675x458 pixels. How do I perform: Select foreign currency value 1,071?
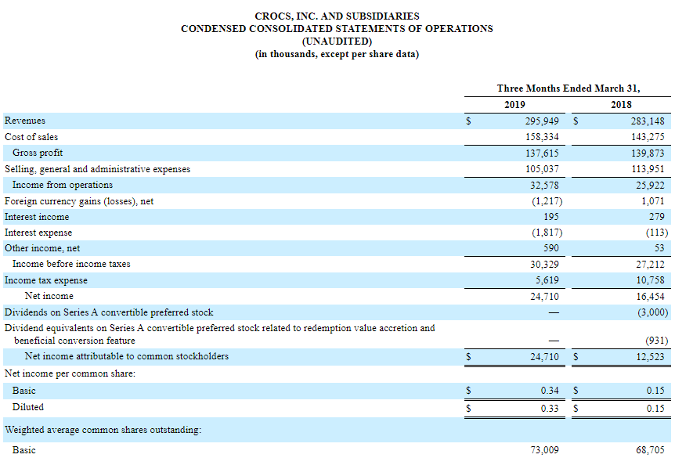tap(652, 201)
